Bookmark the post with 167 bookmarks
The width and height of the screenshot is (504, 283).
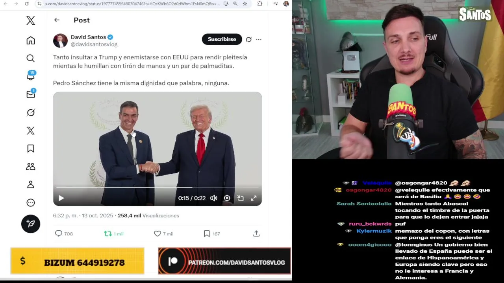[207, 233]
